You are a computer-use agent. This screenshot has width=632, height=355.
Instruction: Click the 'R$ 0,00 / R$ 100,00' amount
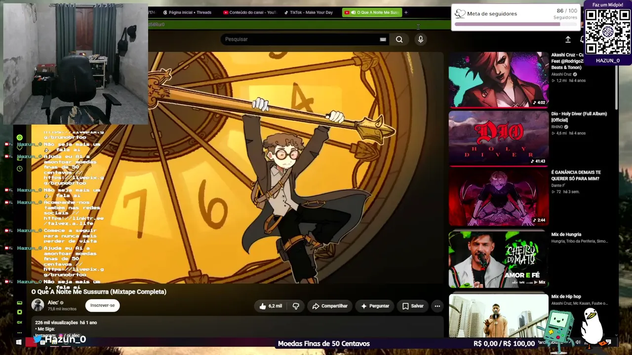(x=504, y=344)
